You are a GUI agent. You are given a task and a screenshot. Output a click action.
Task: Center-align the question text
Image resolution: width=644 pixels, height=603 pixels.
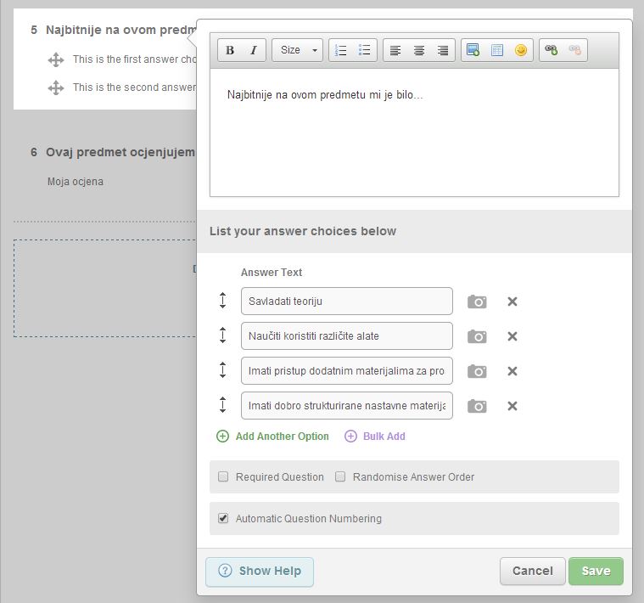[x=419, y=50]
